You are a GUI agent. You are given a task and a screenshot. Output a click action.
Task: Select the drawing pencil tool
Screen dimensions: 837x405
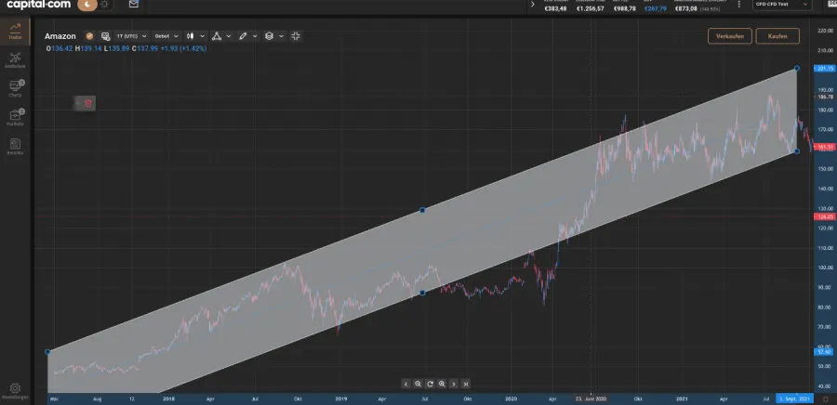[243, 35]
